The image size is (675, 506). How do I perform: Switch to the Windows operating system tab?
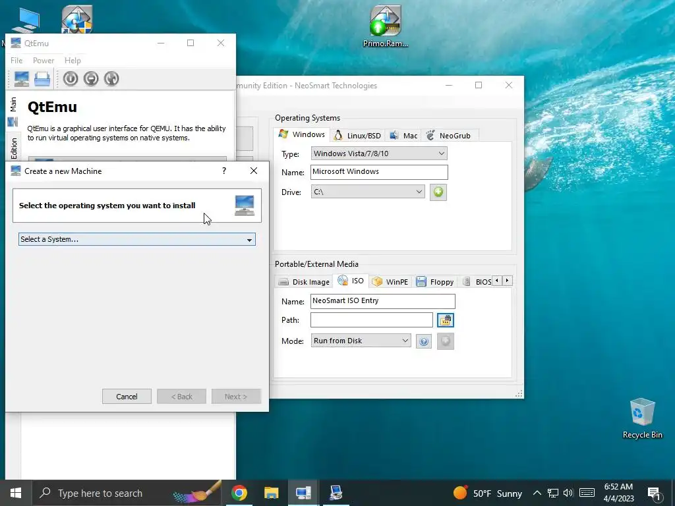point(302,134)
